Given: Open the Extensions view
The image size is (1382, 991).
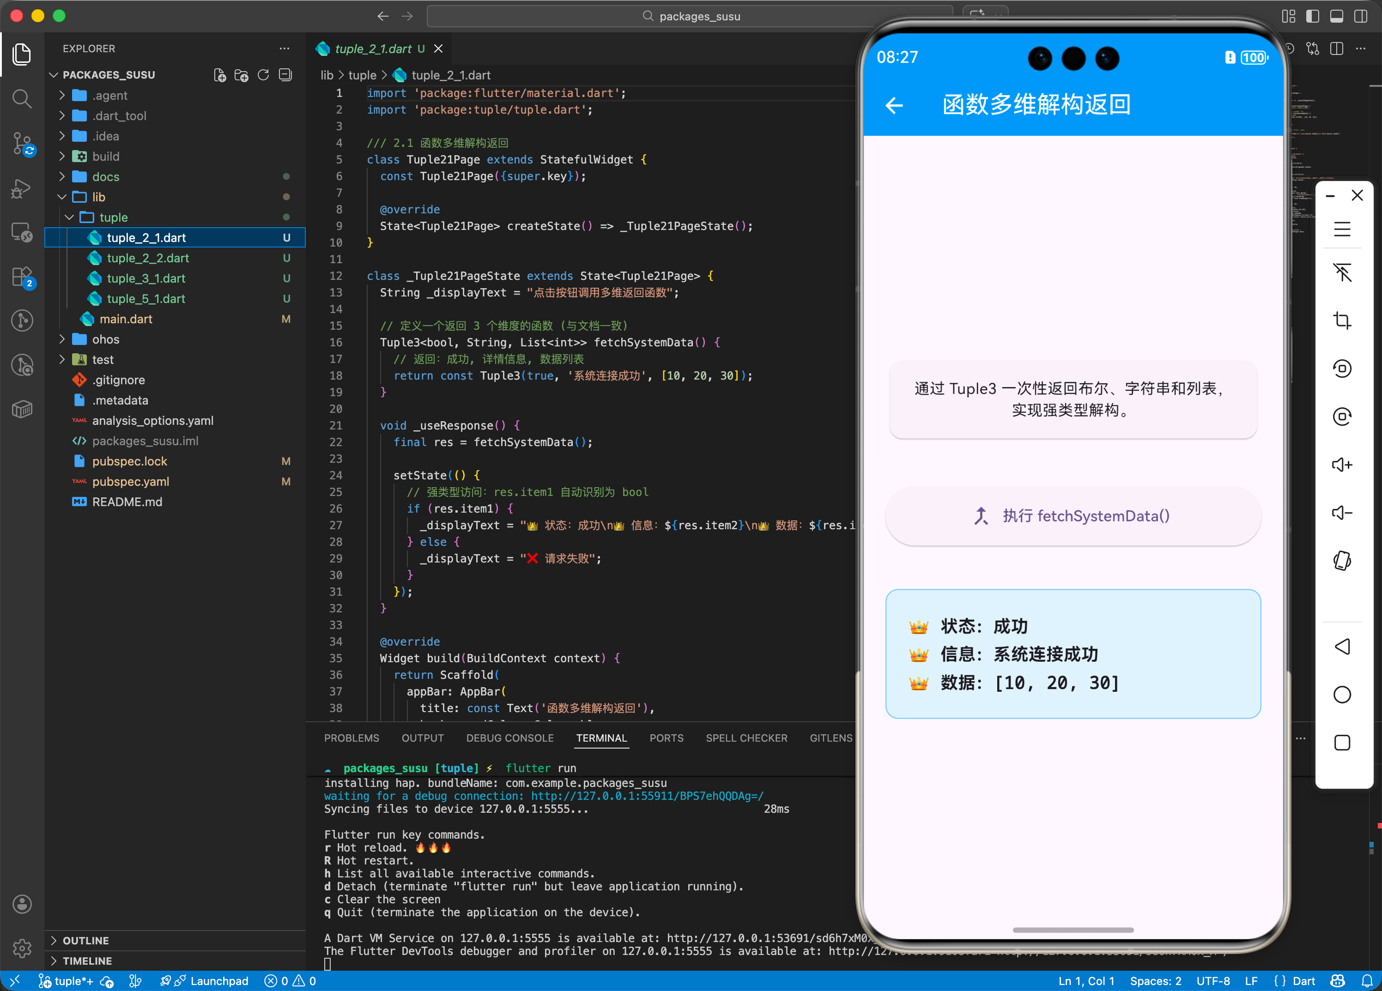Looking at the screenshot, I should [22, 277].
